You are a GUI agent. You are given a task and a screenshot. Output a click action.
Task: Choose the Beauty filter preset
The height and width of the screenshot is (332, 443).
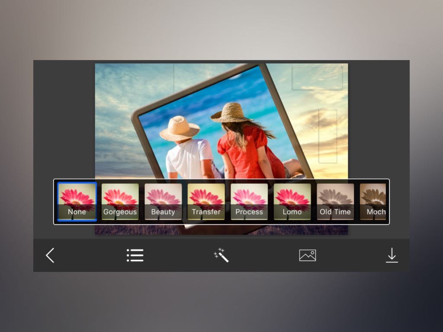[163, 201]
